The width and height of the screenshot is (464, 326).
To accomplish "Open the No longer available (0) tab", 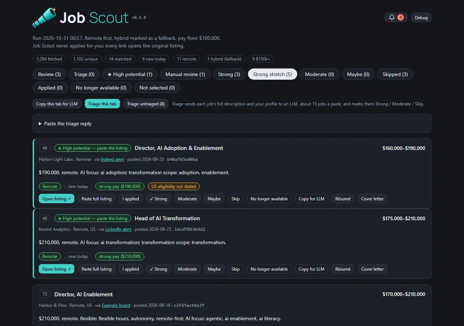I will pos(101,88).
